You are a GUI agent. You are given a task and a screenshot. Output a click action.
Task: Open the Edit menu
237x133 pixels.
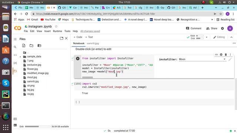click(x=32, y=31)
